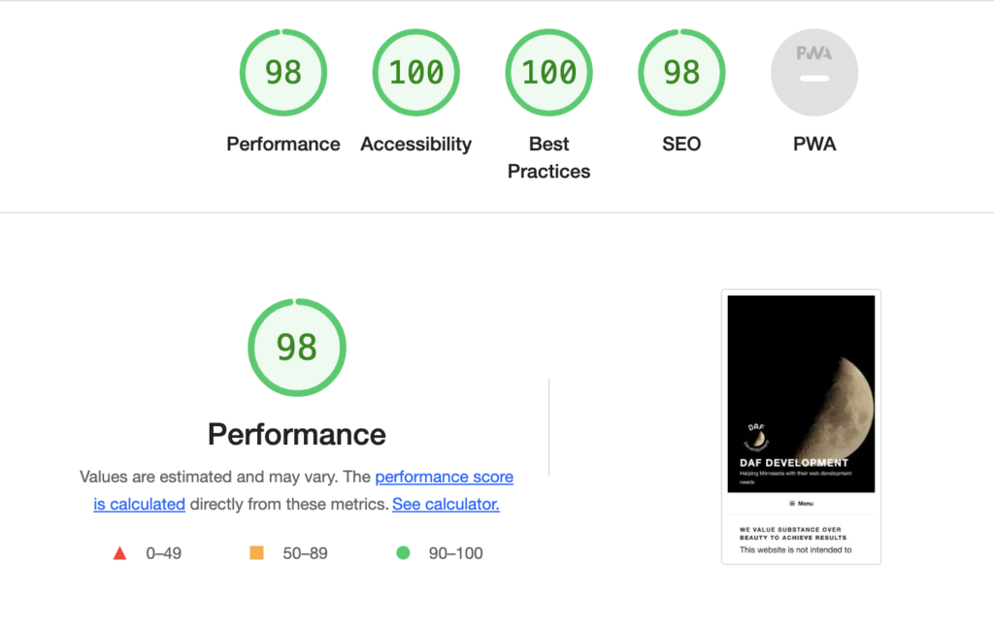
Task: Select the 50–89 score range option
Action: (x=302, y=552)
